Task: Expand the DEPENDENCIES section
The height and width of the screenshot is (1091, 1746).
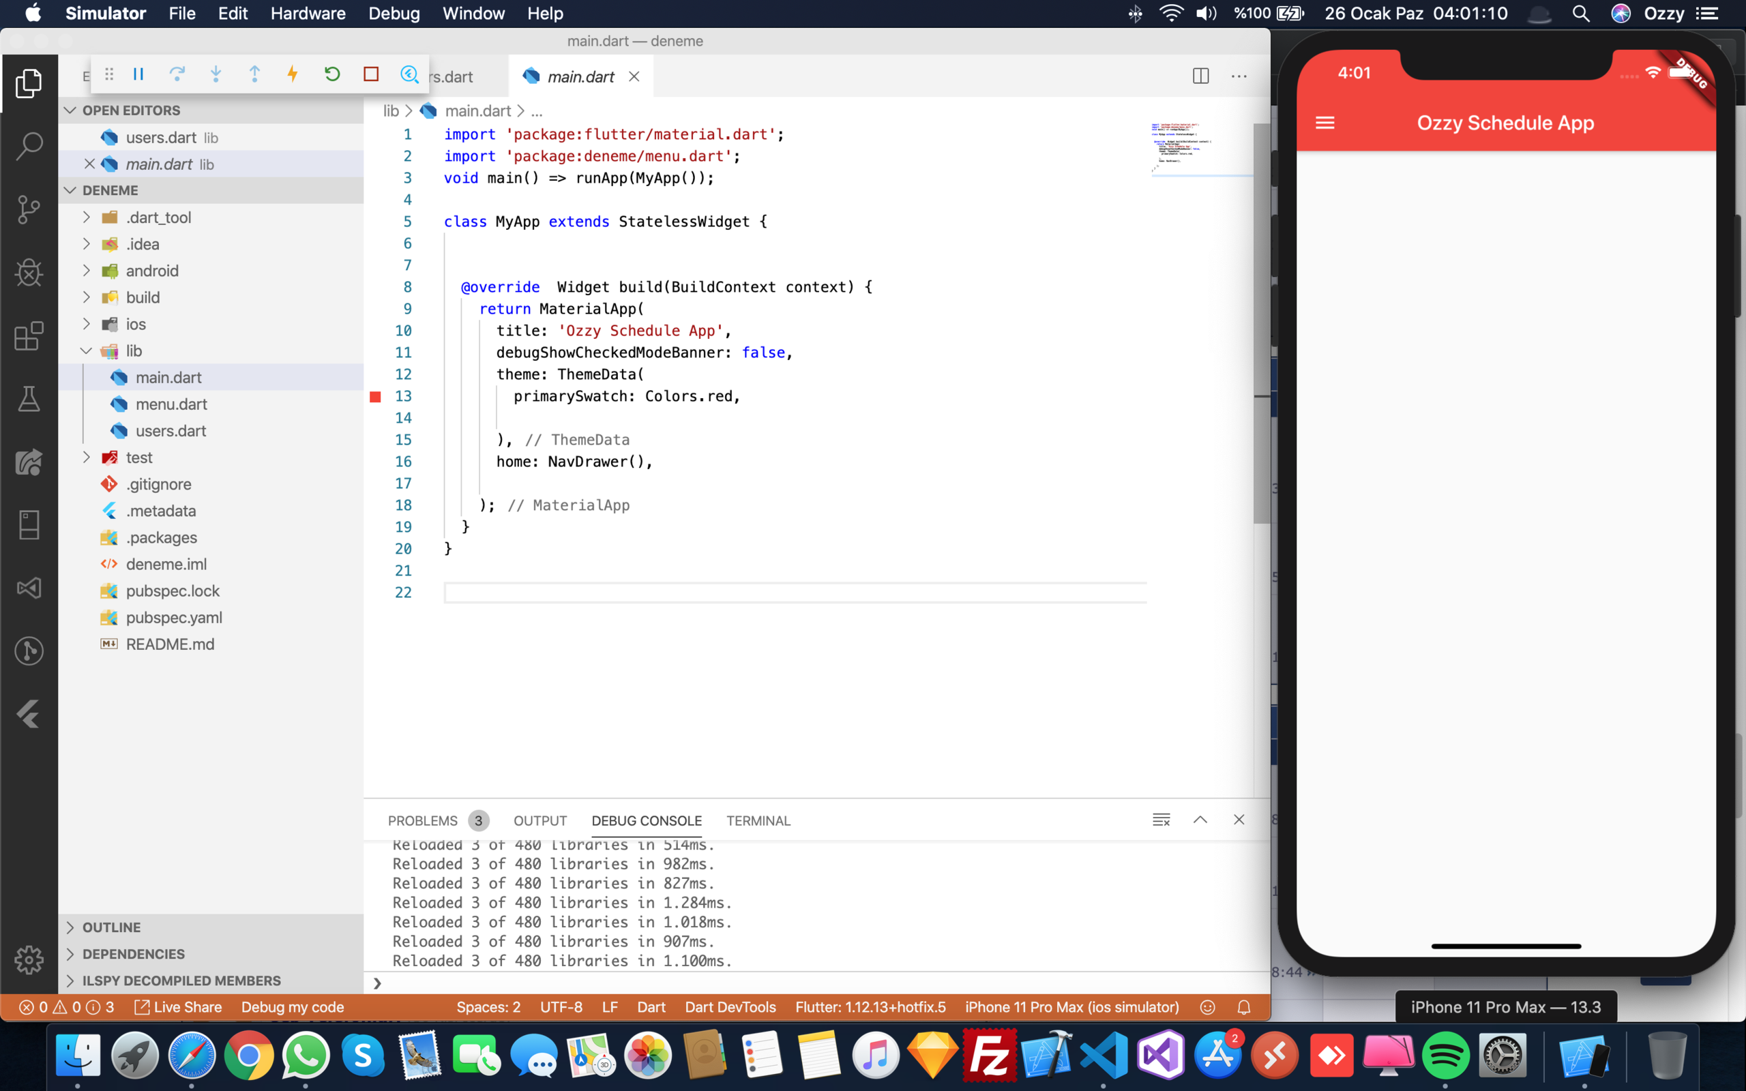Action: [211, 954]
